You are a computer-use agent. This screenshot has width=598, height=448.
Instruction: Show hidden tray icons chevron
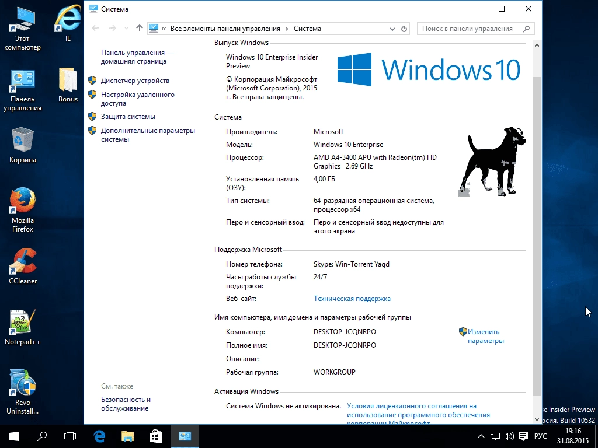coord(481,436)
